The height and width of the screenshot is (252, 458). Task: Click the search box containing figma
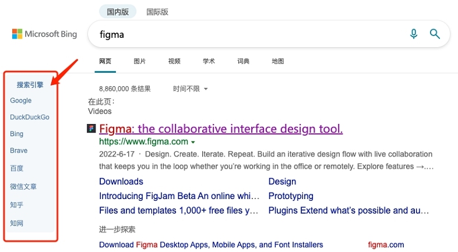pos(245,34)
